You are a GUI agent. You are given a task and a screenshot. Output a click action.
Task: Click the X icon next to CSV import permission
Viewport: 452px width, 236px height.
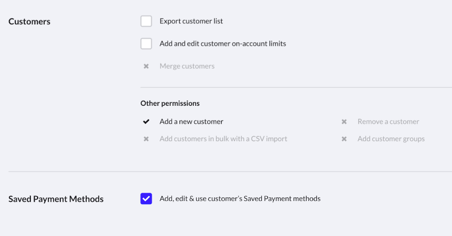coord(146,139)
